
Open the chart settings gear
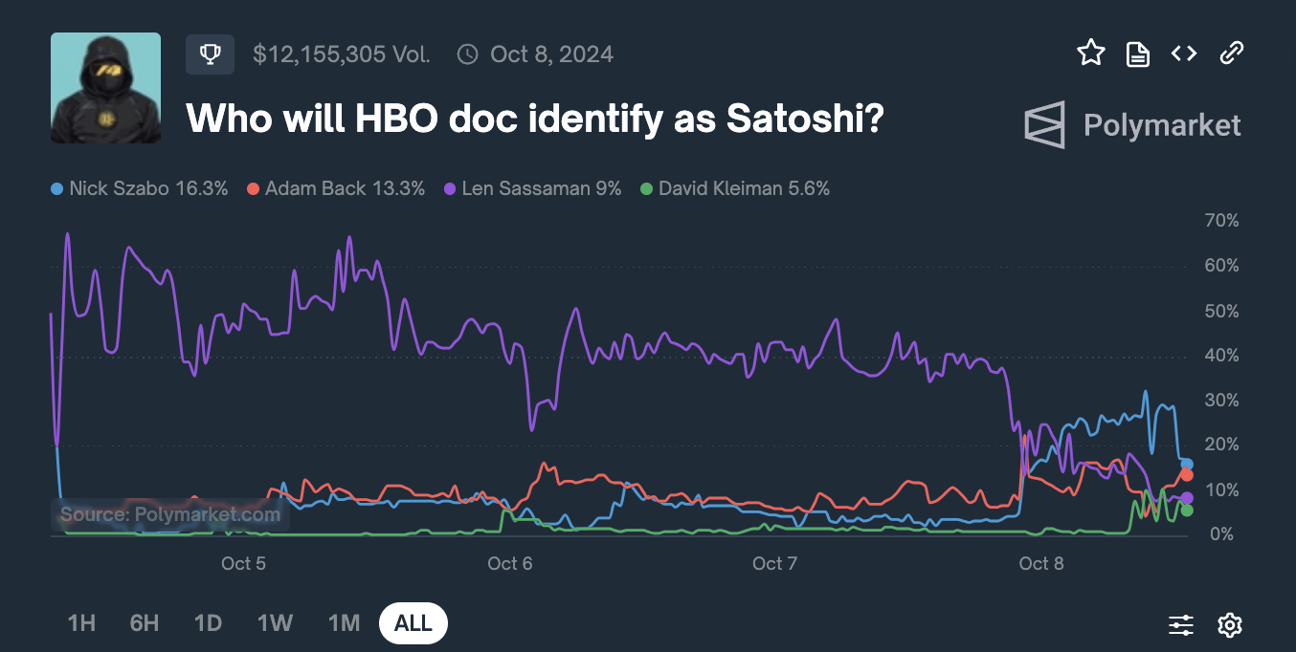coord(1229,625)
